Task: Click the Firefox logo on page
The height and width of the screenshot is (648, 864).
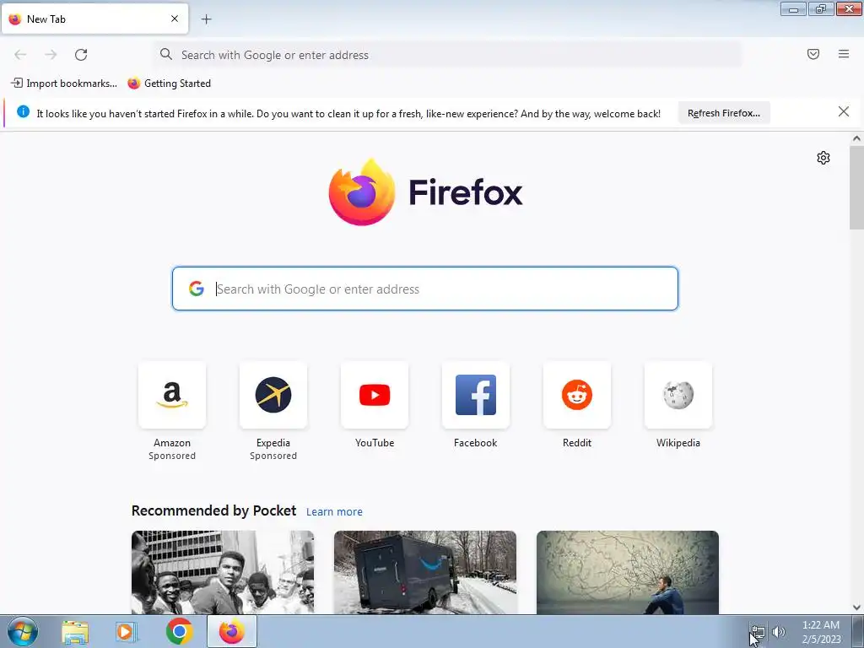Action: [425, 192]
